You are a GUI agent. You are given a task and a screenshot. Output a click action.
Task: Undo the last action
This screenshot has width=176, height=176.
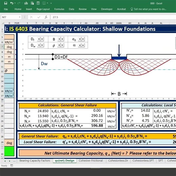click(12, 3)
